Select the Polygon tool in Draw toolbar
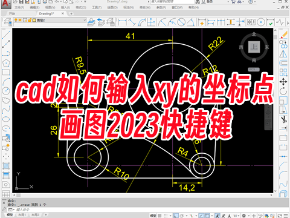This screenshot has height=218, width=290. 6,63
